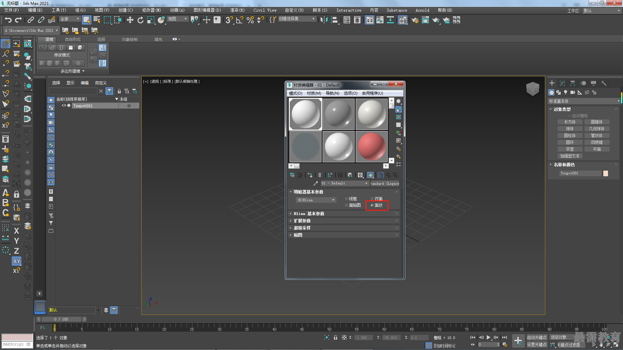623x350 pixels.
Task: Open the Material Editor toolbar icon
Action: pyautogui.click(x=403, y=20)
